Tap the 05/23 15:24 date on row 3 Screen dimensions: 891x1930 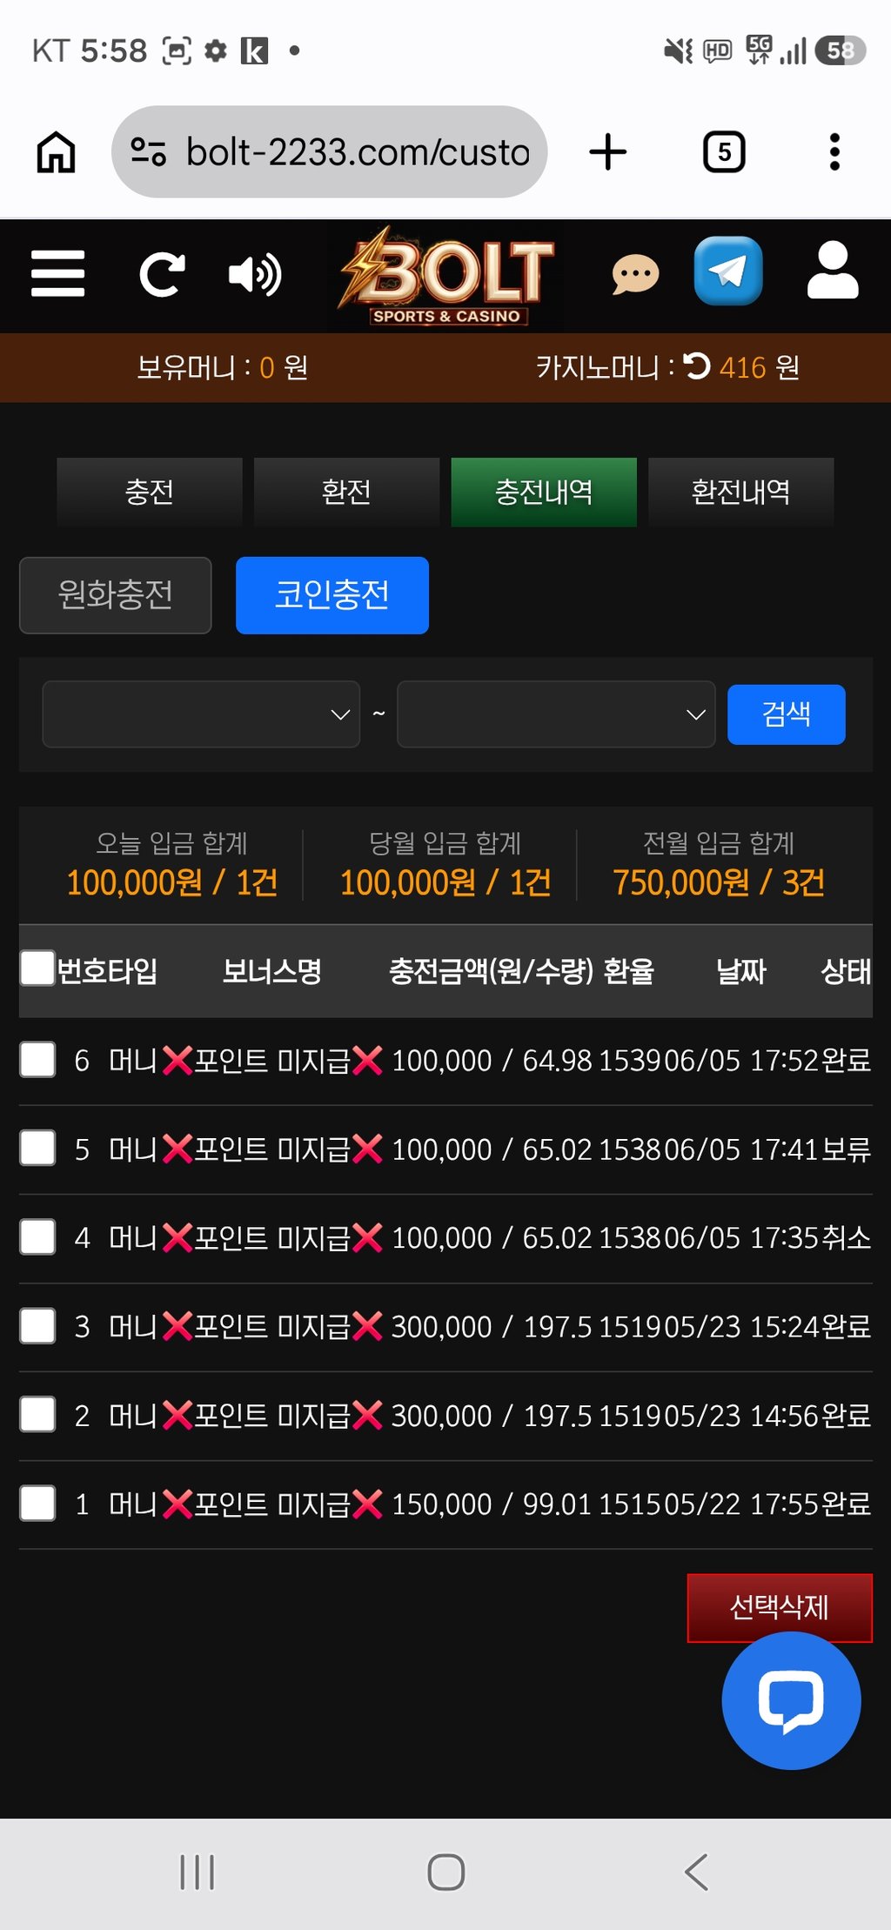742,1327
